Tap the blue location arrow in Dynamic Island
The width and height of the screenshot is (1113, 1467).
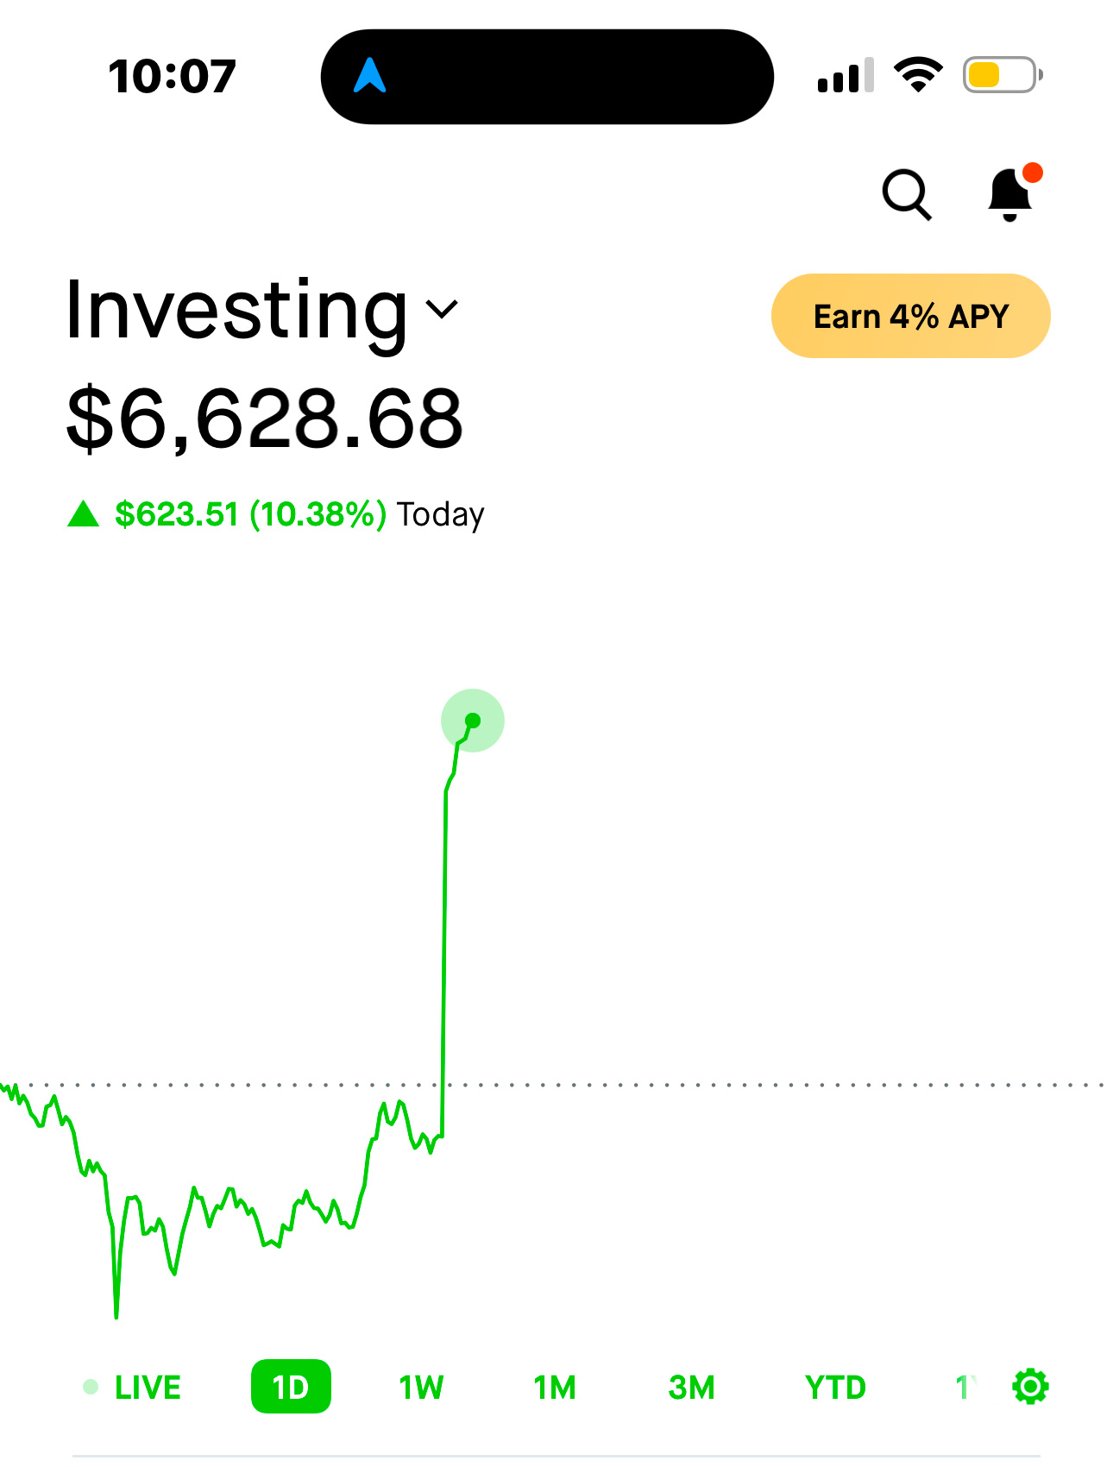click(370, 76)
